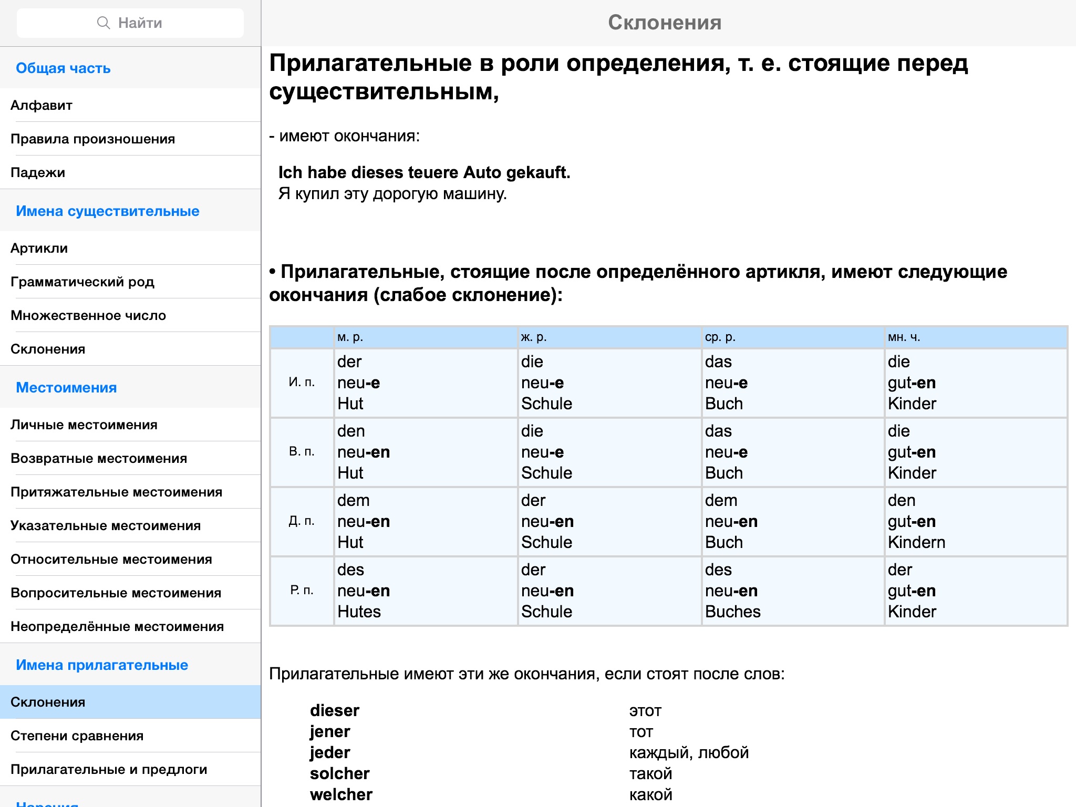Open Относительные местоимения
This screenshot has width=1076, height=807.
(x=130, y=559)
